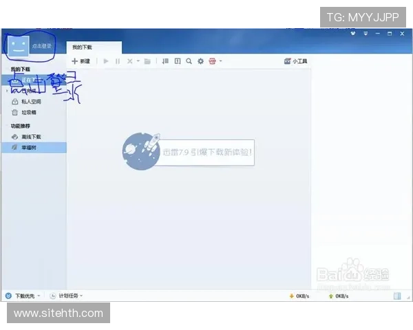
Task: Click the red VIP icon
Action: [212, 61]
